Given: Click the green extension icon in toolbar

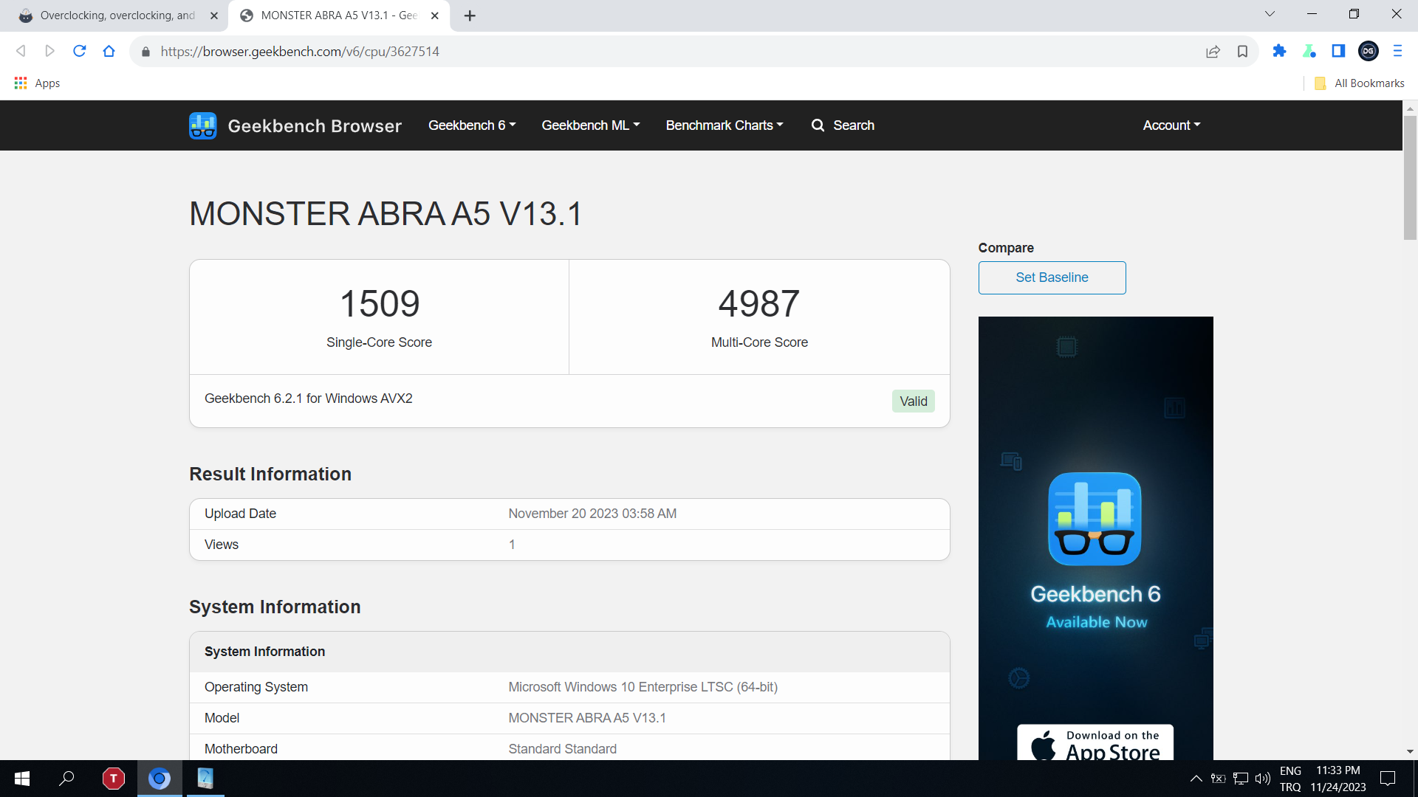Looking at the screenshot, I should (1309, 51).
